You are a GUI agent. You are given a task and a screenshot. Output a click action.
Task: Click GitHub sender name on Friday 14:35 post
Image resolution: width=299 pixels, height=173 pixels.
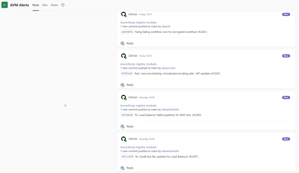133,56
